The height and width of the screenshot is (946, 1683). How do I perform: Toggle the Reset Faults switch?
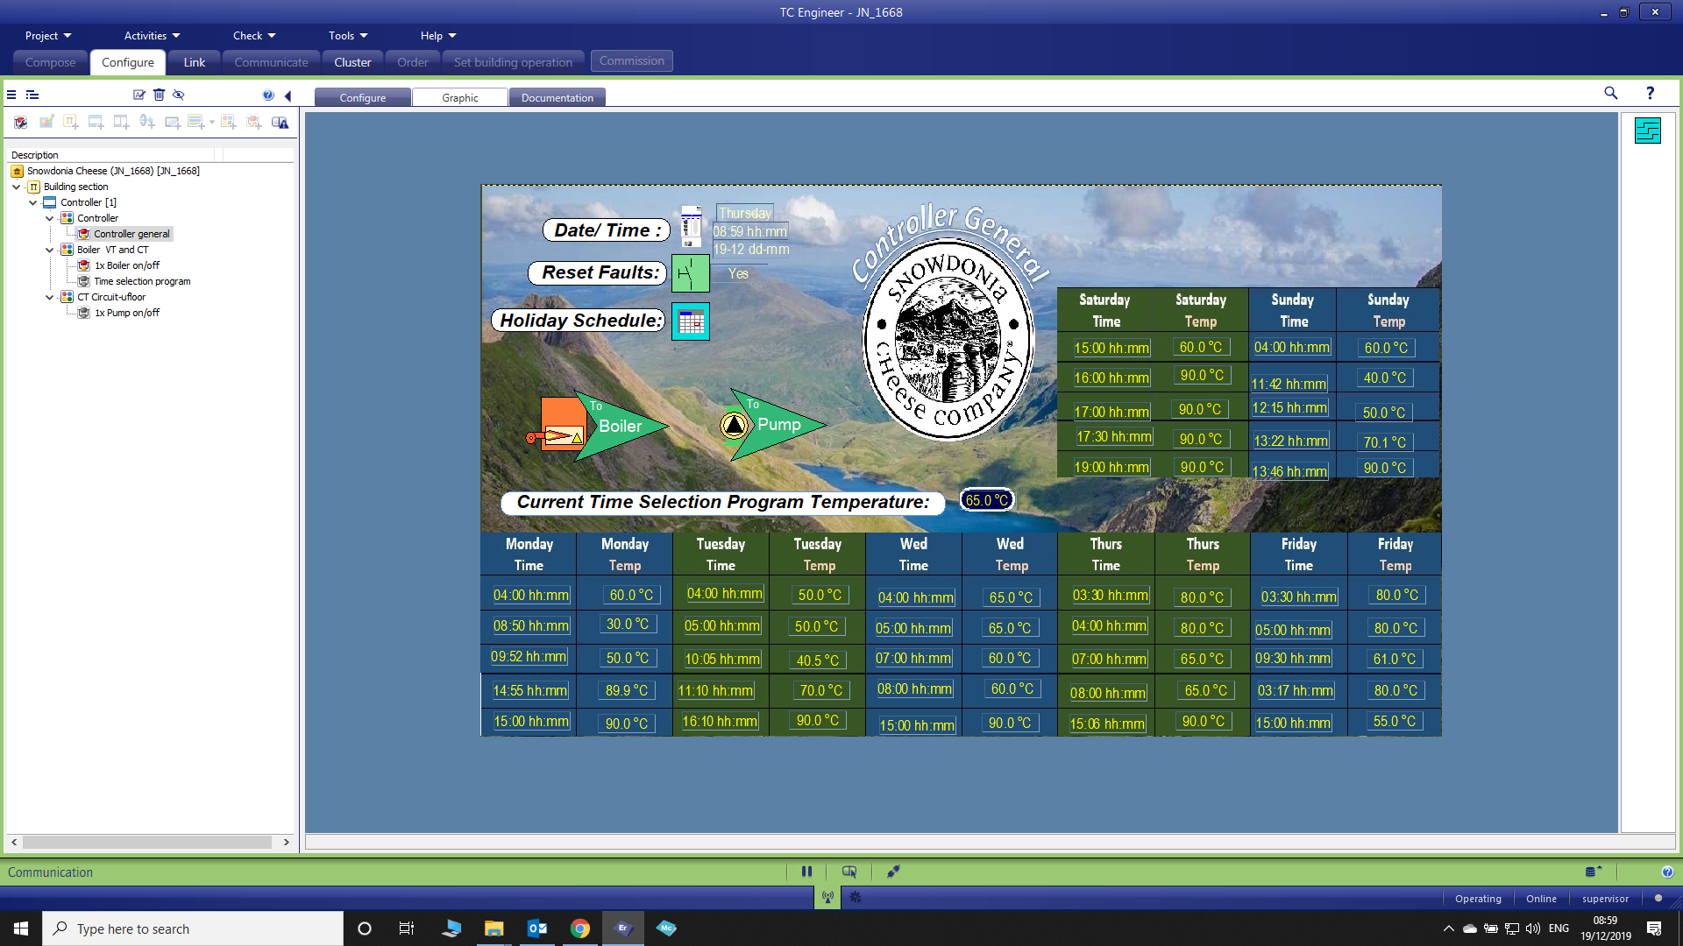click(x=690, y=274)
